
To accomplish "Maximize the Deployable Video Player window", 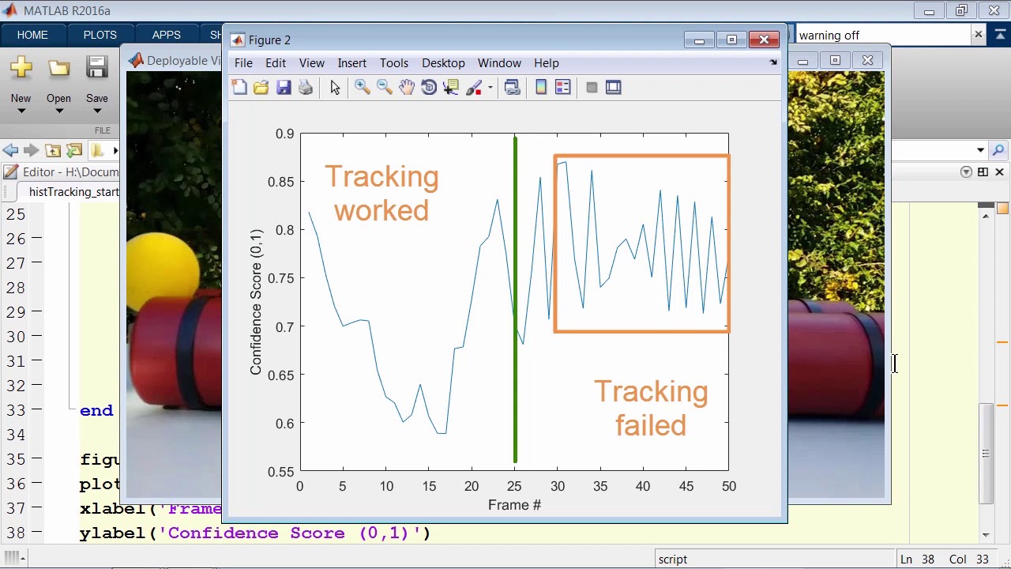I will 835,61.
